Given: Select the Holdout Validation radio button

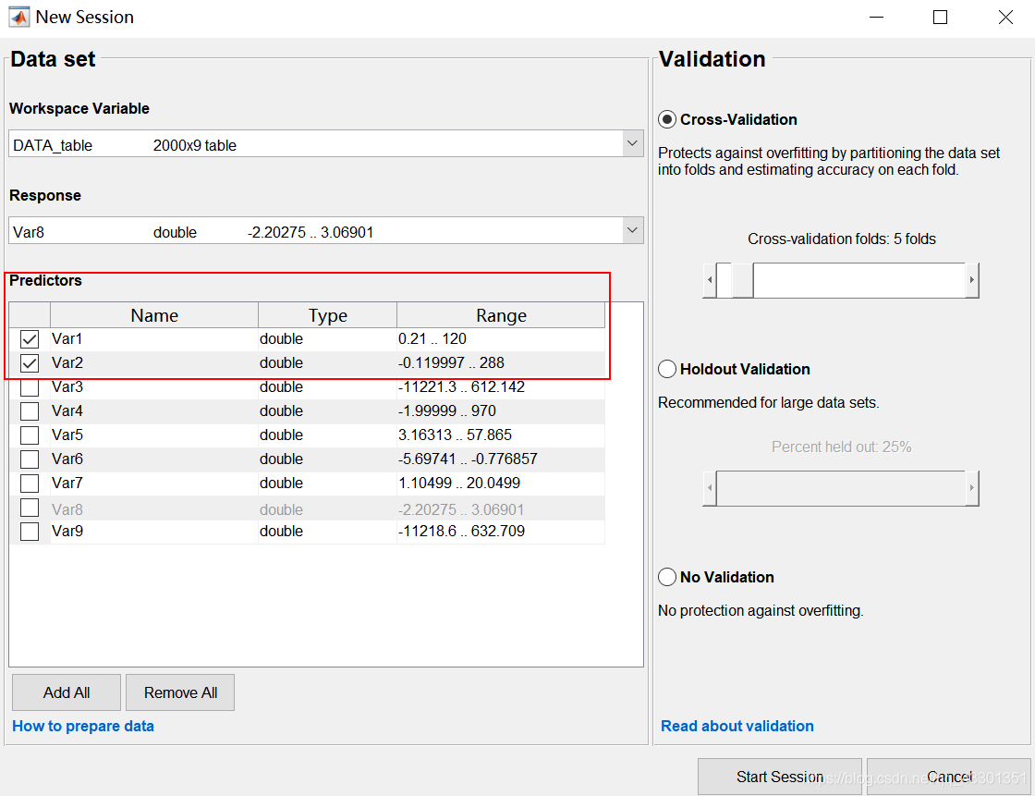Looking at the screenshot, I should pos(667,370).
